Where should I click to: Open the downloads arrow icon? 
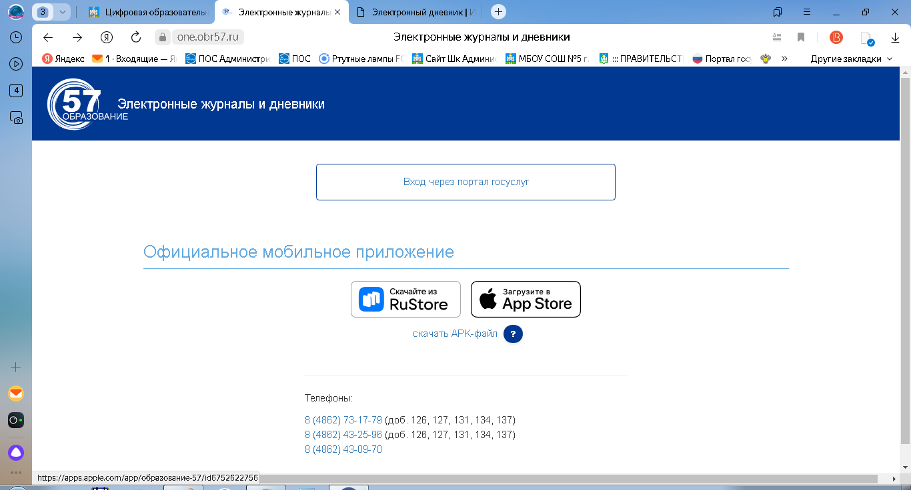point(895,38)
